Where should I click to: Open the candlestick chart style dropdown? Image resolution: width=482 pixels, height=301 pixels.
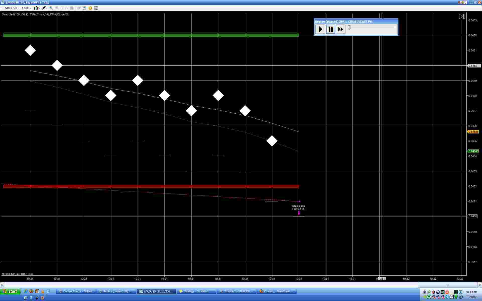37,8
